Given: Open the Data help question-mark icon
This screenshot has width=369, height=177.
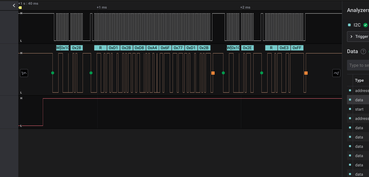Looking at the screenshot, I should pyautogui.click(x=363, y=52).
